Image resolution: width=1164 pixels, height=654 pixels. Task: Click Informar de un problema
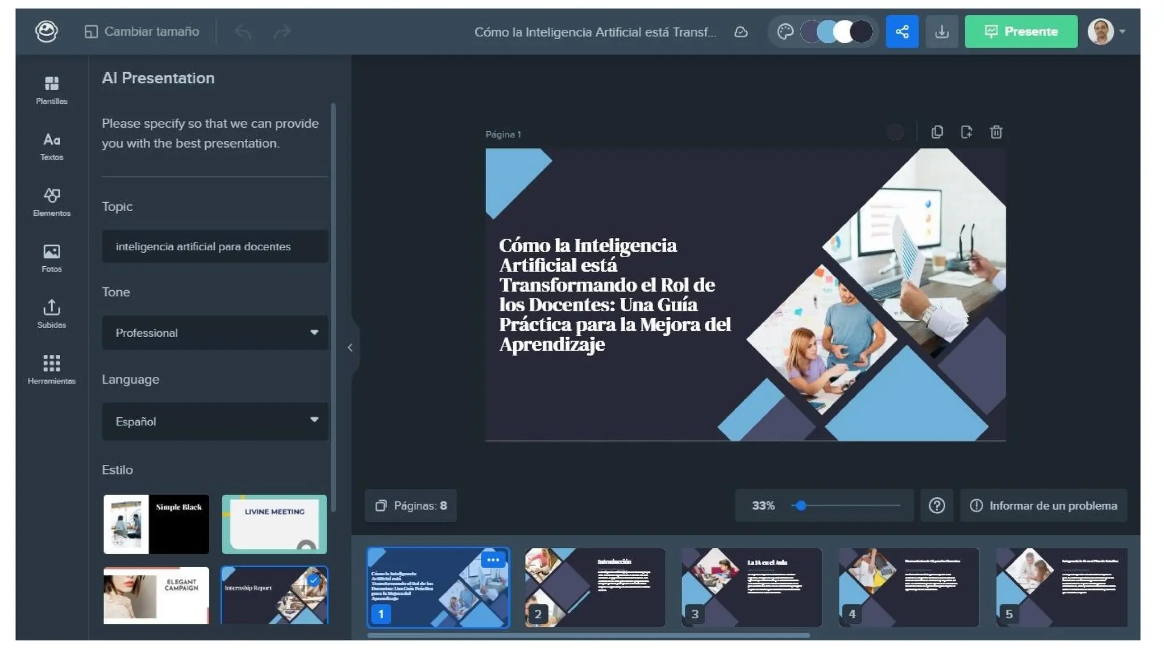[x=1044, y=505]
